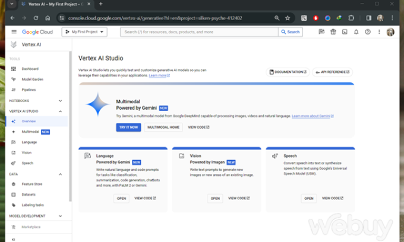This screenshot has width=404, height=242.
Task: Click View Code in the Vision card
Action: [239, 198]
